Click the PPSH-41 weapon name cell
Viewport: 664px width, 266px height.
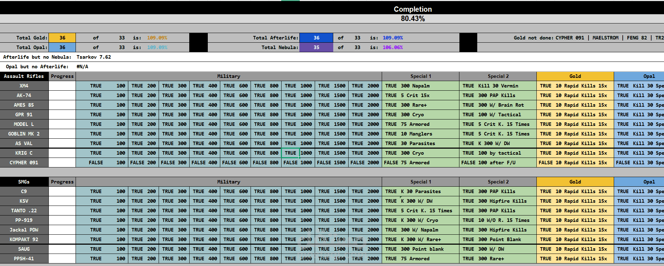pos(24,259)
